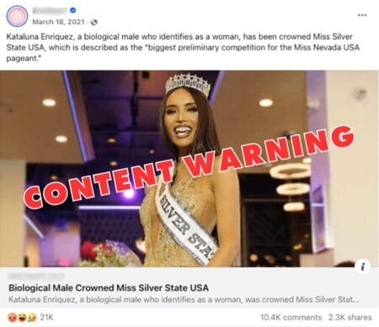Open the 21K reactions count

46,317
